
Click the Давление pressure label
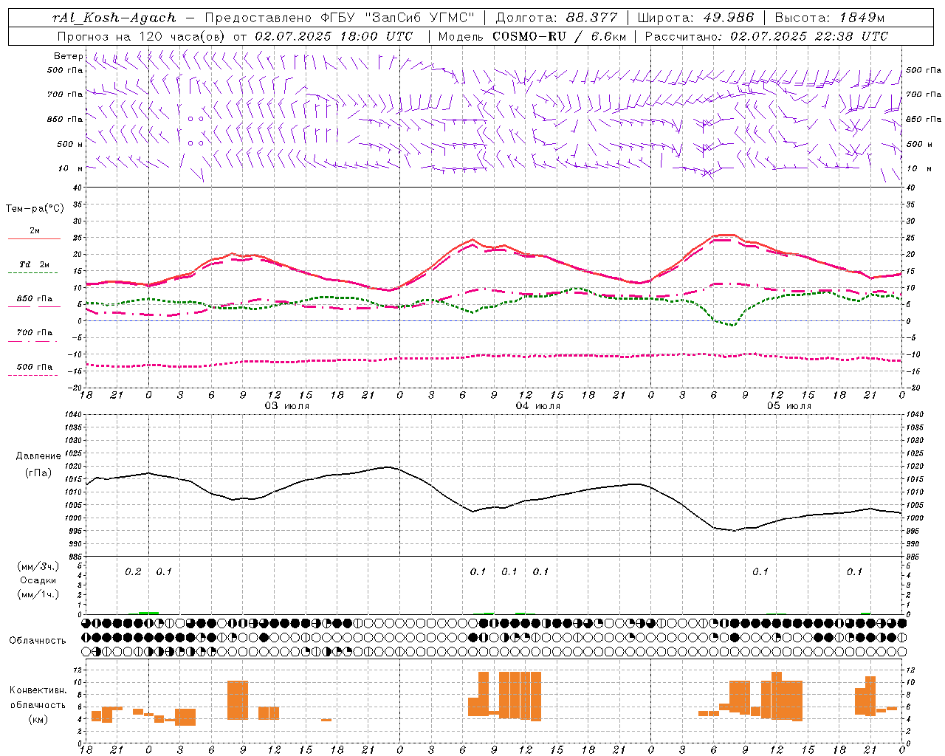point(38,456)
